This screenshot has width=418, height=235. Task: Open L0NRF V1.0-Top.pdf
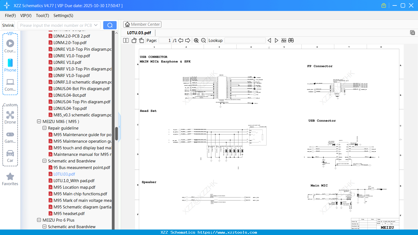pos(72,75)
